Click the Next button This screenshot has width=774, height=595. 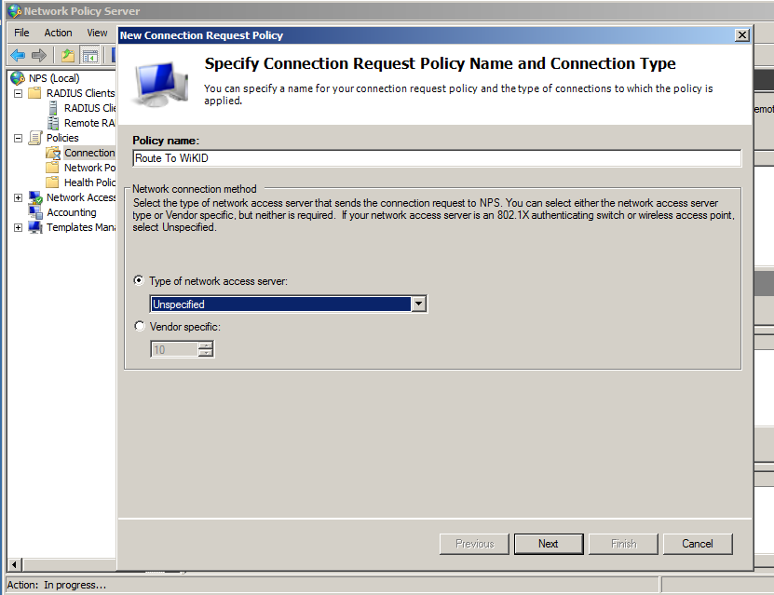548,543
